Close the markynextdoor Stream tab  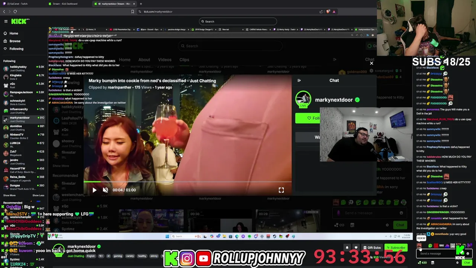coord(134,4)
